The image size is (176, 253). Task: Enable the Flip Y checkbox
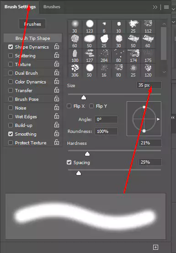(x=91, y=106)
